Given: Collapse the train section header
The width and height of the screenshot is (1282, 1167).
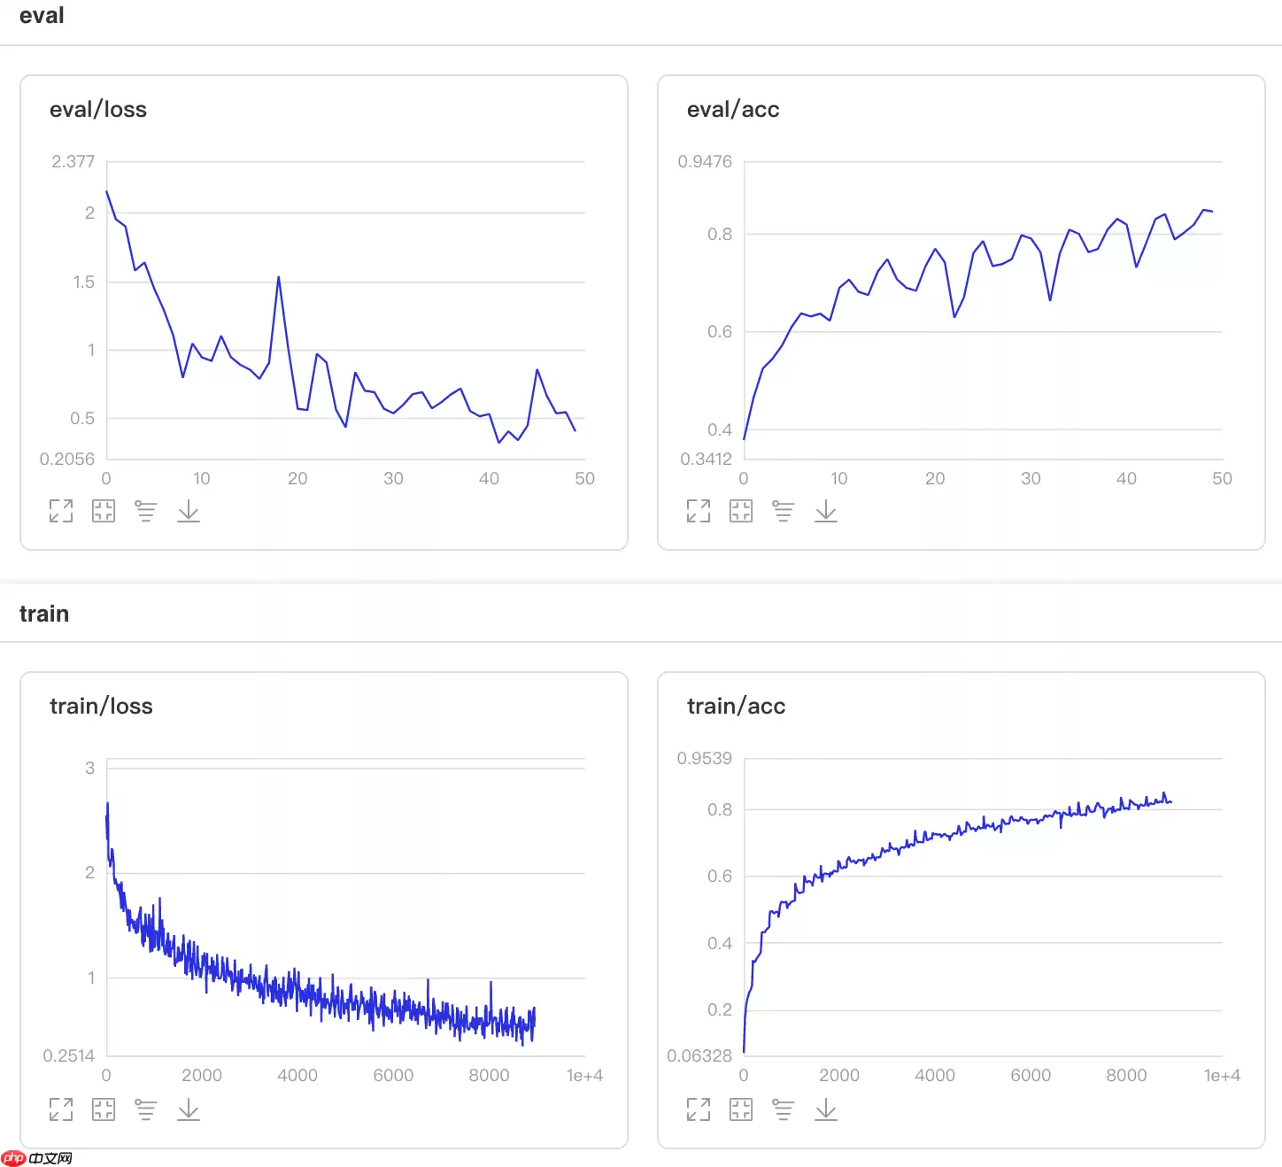Looking at the screenshot, I should (x=44, y=614).
